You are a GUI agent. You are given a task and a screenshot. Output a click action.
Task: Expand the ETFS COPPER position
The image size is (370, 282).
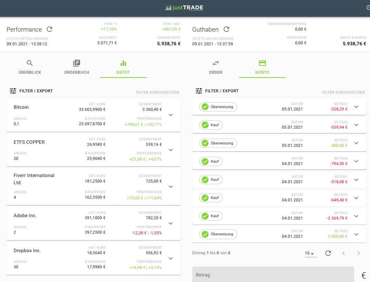coord(171,150)
